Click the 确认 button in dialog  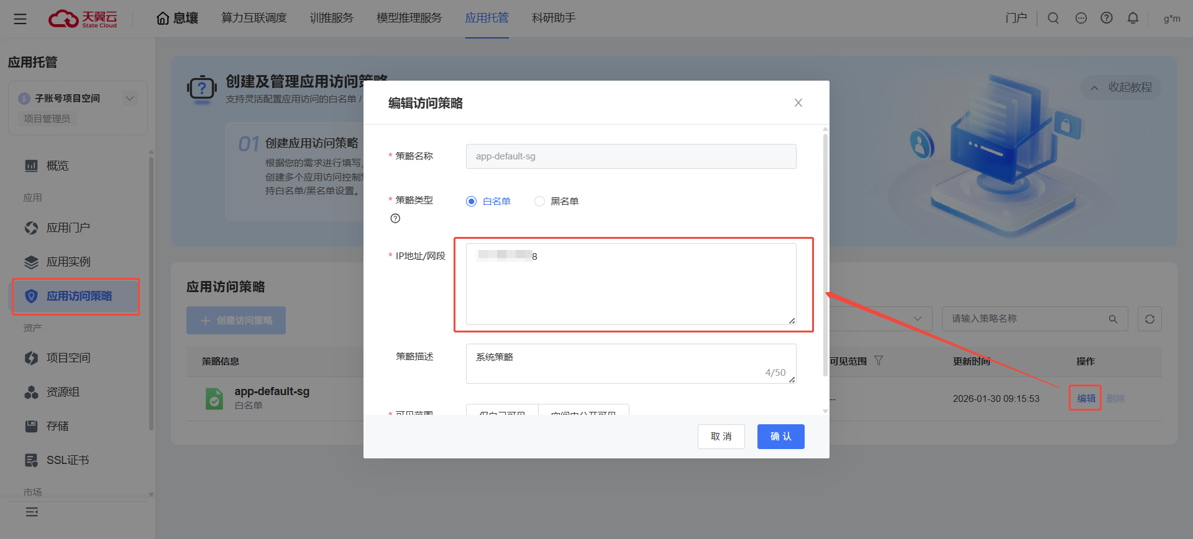[780, 437]
